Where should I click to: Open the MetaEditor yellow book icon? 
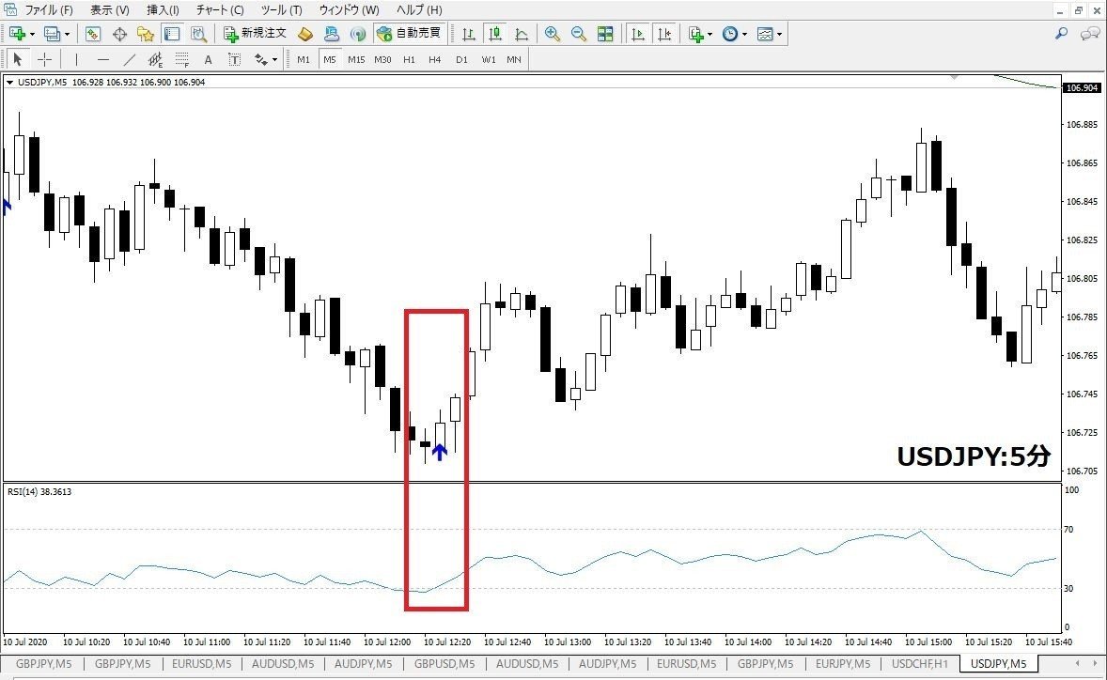click(x=305, y=34)
